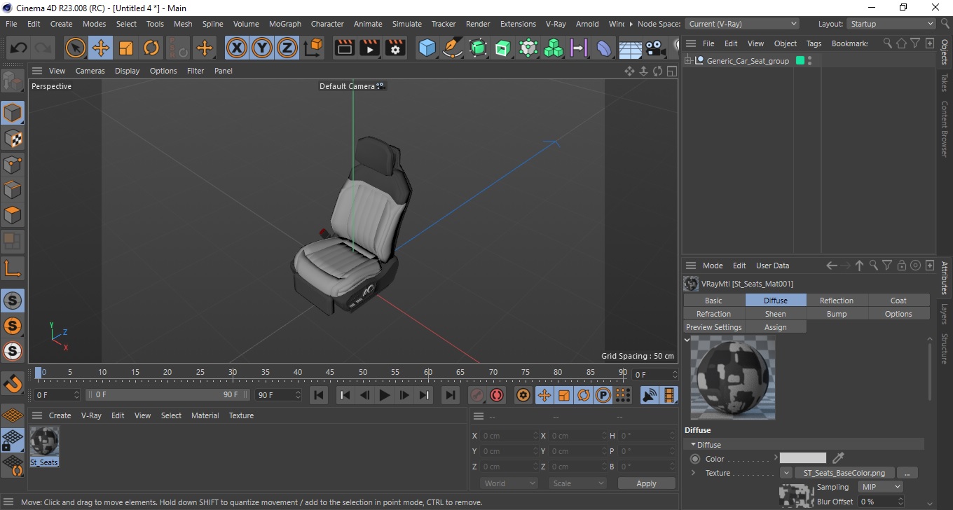Viewport: 953px width, 510px height.
Task: Click Render View clapperboard icon
Action: pyautogui.click(x=345, y=48)
